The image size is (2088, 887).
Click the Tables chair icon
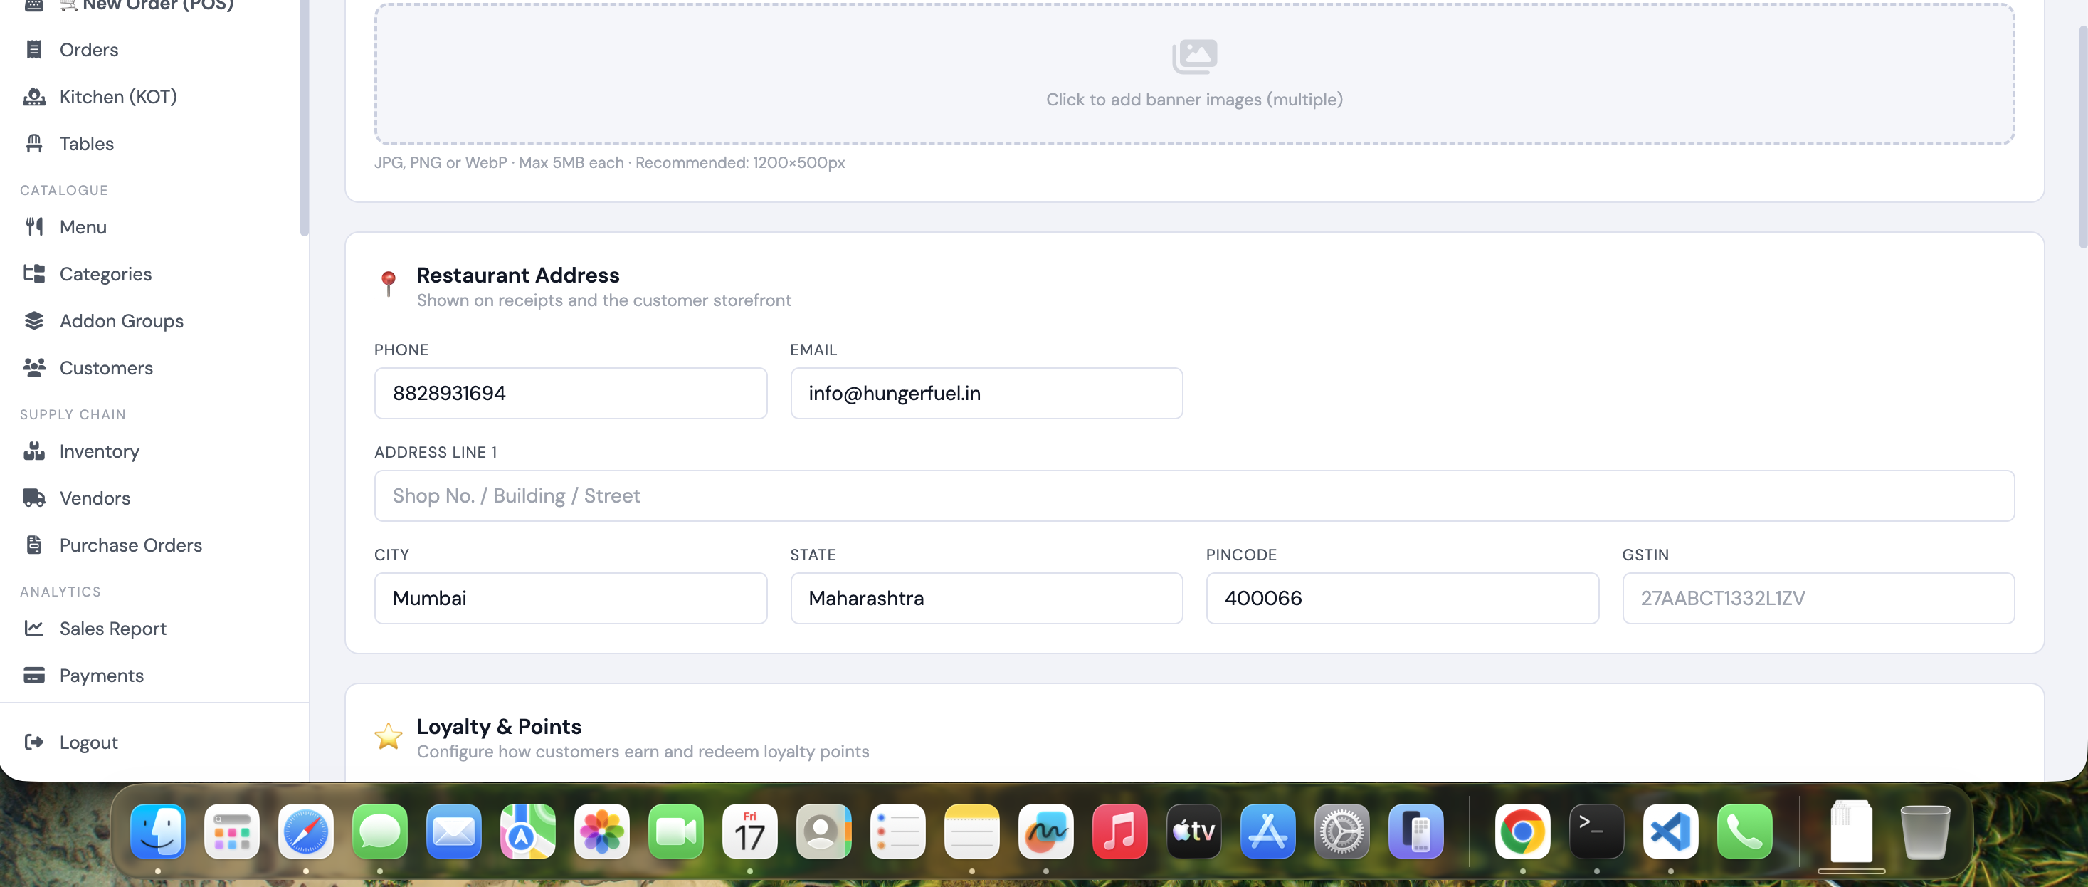tap(33, 144)
